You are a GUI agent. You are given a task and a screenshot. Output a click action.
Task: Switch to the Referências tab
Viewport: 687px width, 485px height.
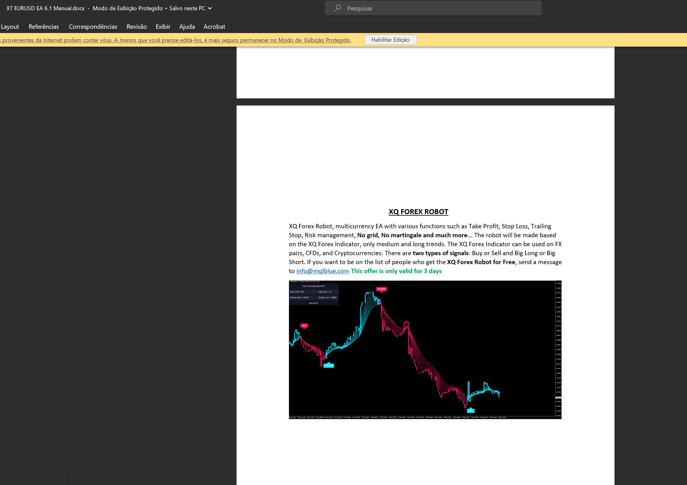[x=44, y=27]
